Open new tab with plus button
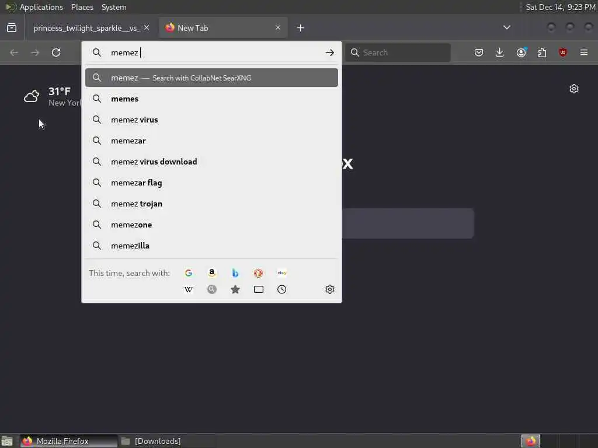Viewport: 598px width, 448px height. [x=300, y=28]
